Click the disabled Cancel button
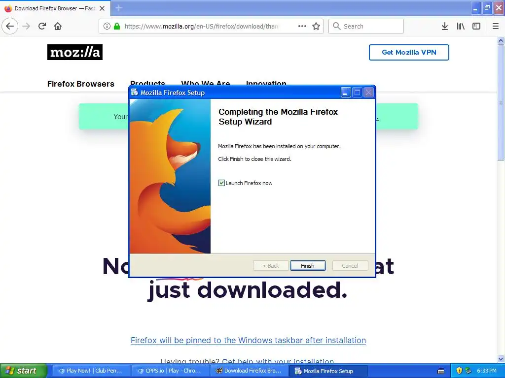 pos(350,265)
